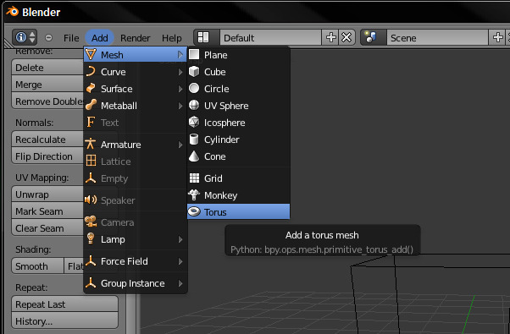The height and width of the screenshot is (334, 510).
Task: Click the Camera icon
Action: click(91, 222)
